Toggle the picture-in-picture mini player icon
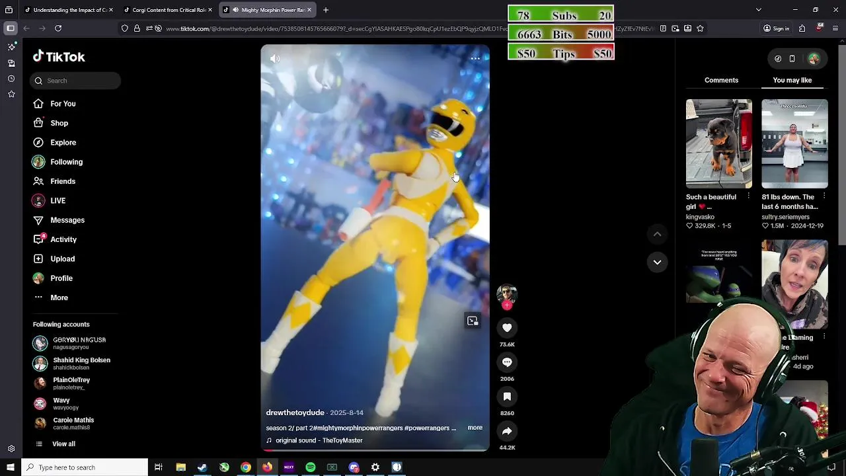846x476 pixels. pos(473,321)
